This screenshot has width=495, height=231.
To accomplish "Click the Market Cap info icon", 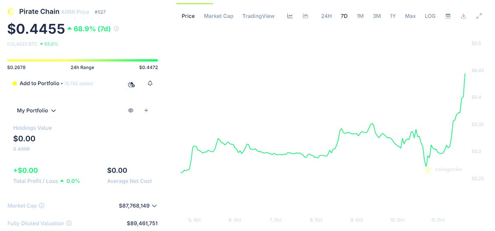I will pyautogui.click(x=42, y=205).
